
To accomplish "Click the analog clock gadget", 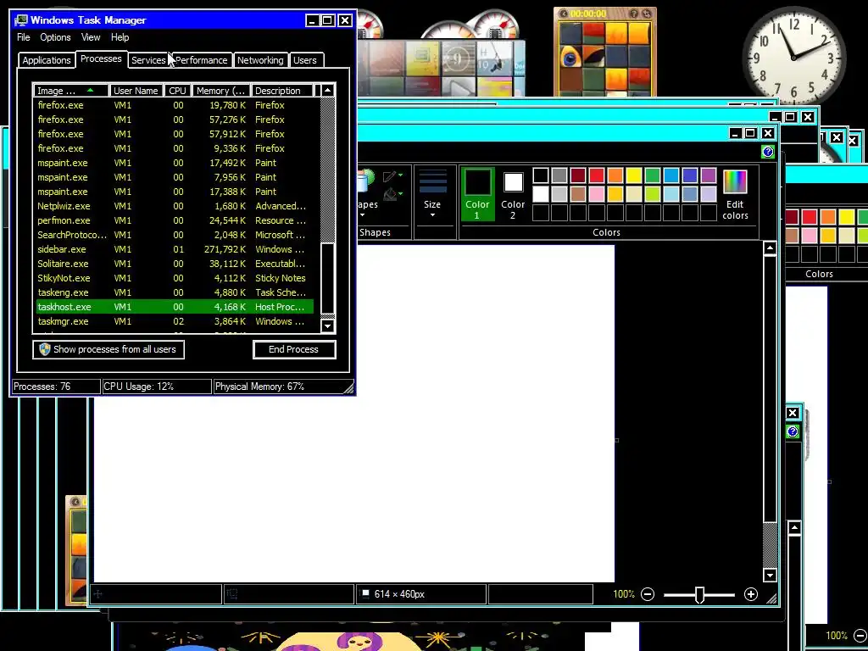I will (x=793, y=57).
